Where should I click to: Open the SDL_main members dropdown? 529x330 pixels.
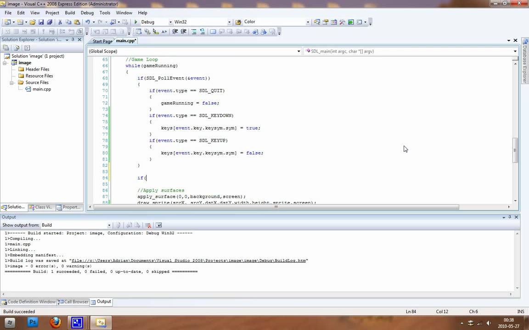pyautogui.click(x=515, y=51)
